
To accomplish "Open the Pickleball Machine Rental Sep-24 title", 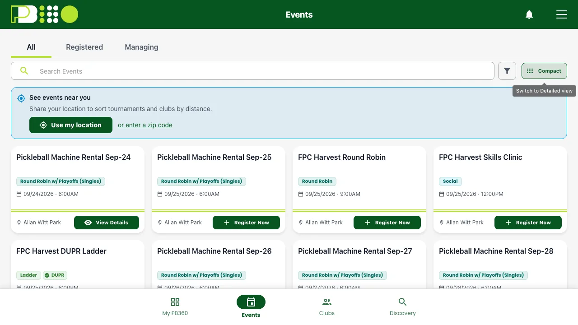I will click(74, 157).
